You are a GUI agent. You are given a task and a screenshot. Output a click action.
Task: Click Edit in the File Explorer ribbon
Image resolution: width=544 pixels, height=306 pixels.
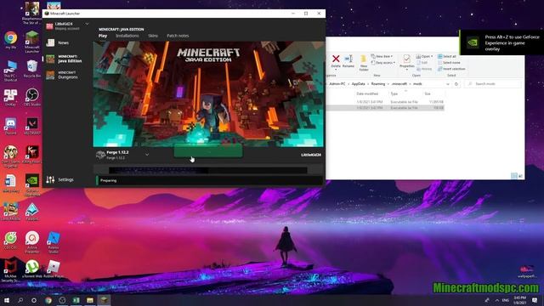[422, 62]
